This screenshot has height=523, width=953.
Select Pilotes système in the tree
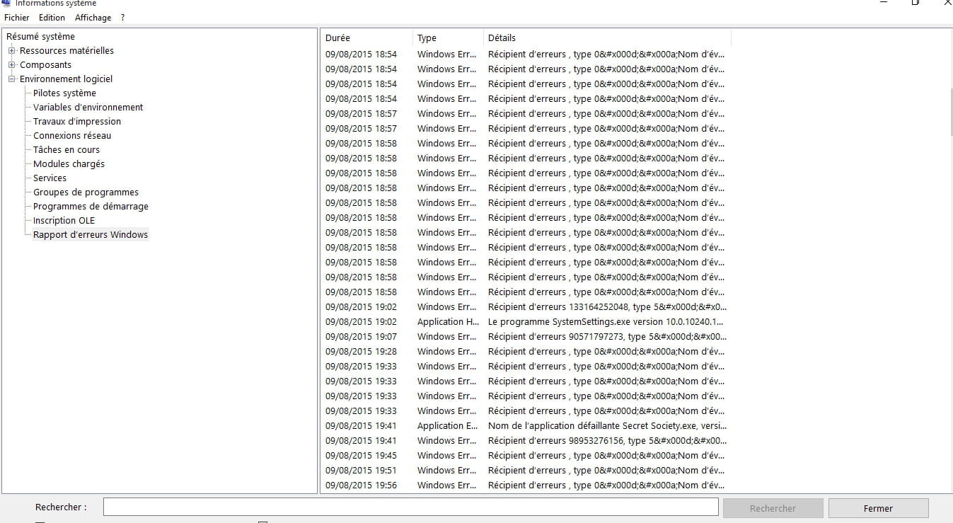64,93
